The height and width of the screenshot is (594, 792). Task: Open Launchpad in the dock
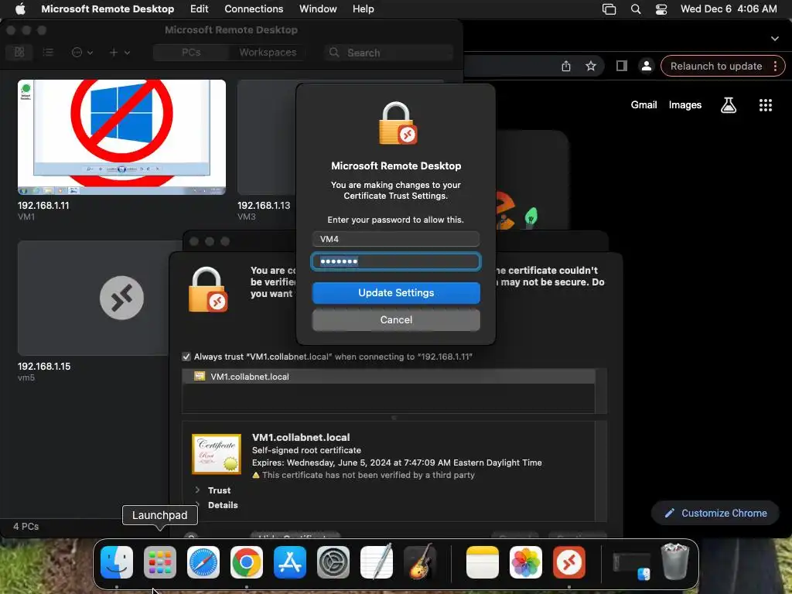tap(160, 562)
